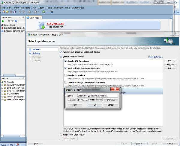The width and height of the screenshot is (180, 146).
Task: Select the Oracle NoSQL Connections tree item
Action: 13,28
